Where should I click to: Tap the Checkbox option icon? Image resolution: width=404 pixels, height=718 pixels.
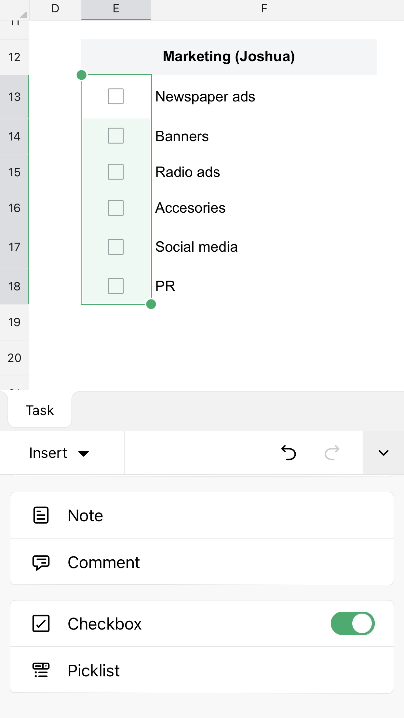(x=41, y=623)
